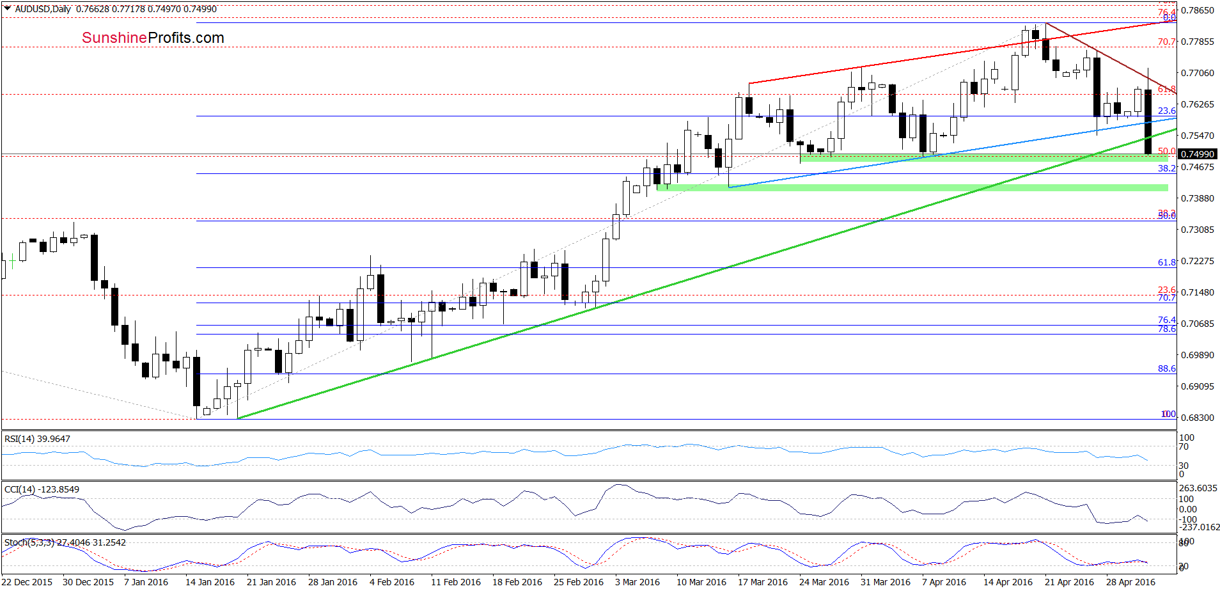Click the 18 Feb 2016 date label
1220x591 pixels.
[517, 582]
